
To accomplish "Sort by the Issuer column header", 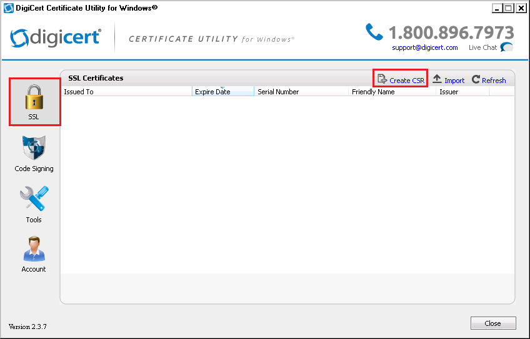I will pos(462,92).
